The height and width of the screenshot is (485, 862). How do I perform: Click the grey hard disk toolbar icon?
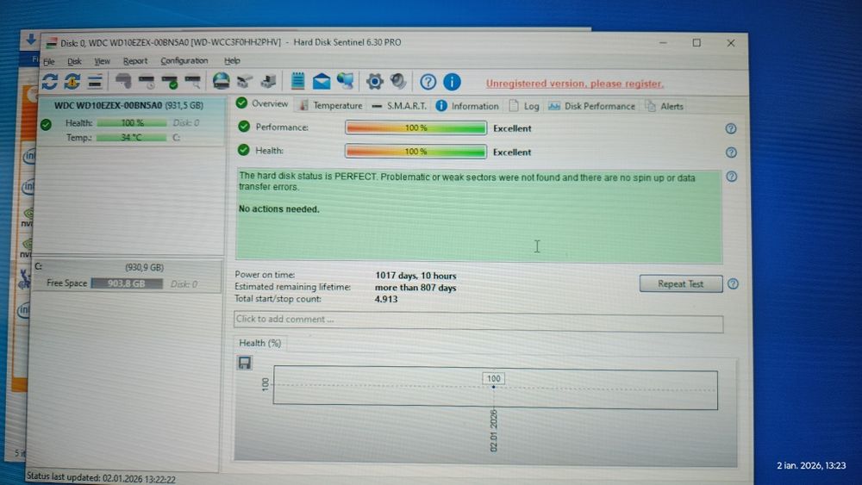click(123, 81)
